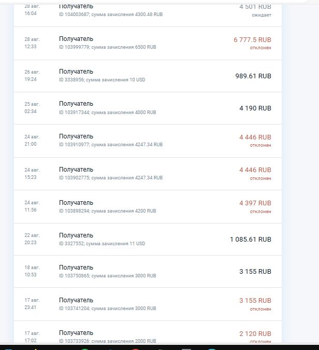The width and height of the screenshot is (319, 350).
Task: Click the declined 6 777.5 RUB amount
Action: click(x=252, y=40)
